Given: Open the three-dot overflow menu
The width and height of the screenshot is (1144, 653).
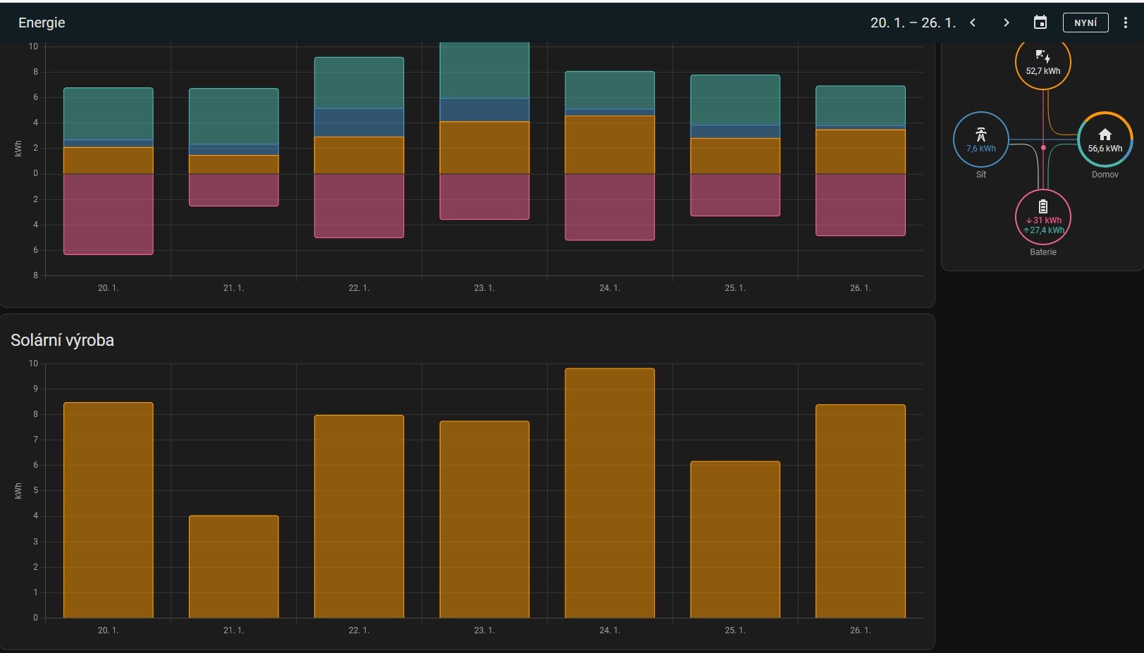Looking at the screenshot, I should 1125,23.
